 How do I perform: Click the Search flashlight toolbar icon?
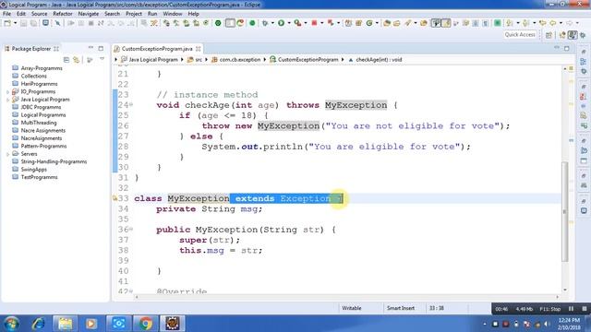point(408,23)
